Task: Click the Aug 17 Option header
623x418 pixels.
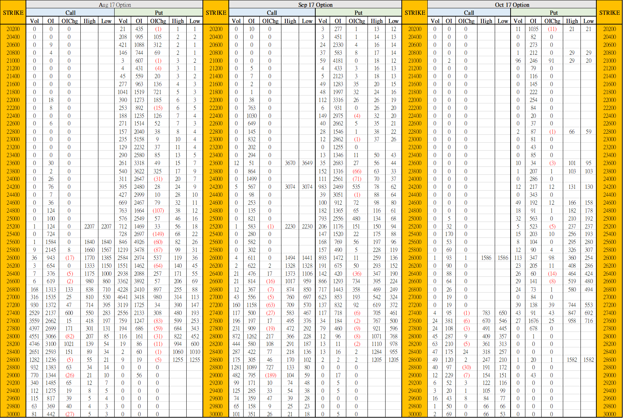Action: [115, 5]
